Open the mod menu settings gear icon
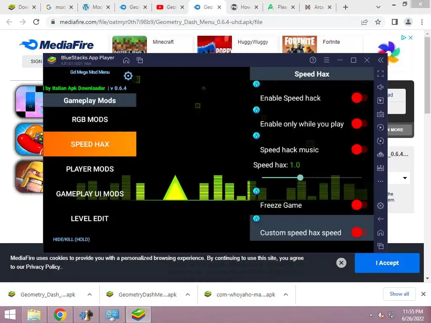The image size is (431, 323). click(x=128, y=76)
